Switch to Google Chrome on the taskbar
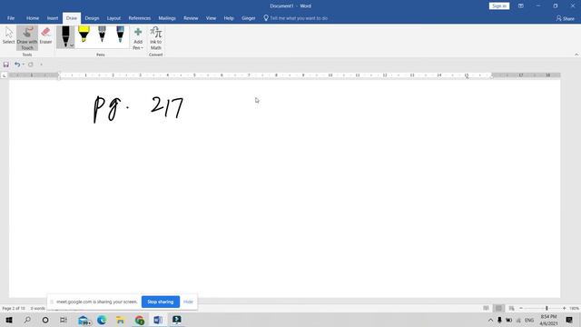The image size is (581, 327). (x=140, y=320)
